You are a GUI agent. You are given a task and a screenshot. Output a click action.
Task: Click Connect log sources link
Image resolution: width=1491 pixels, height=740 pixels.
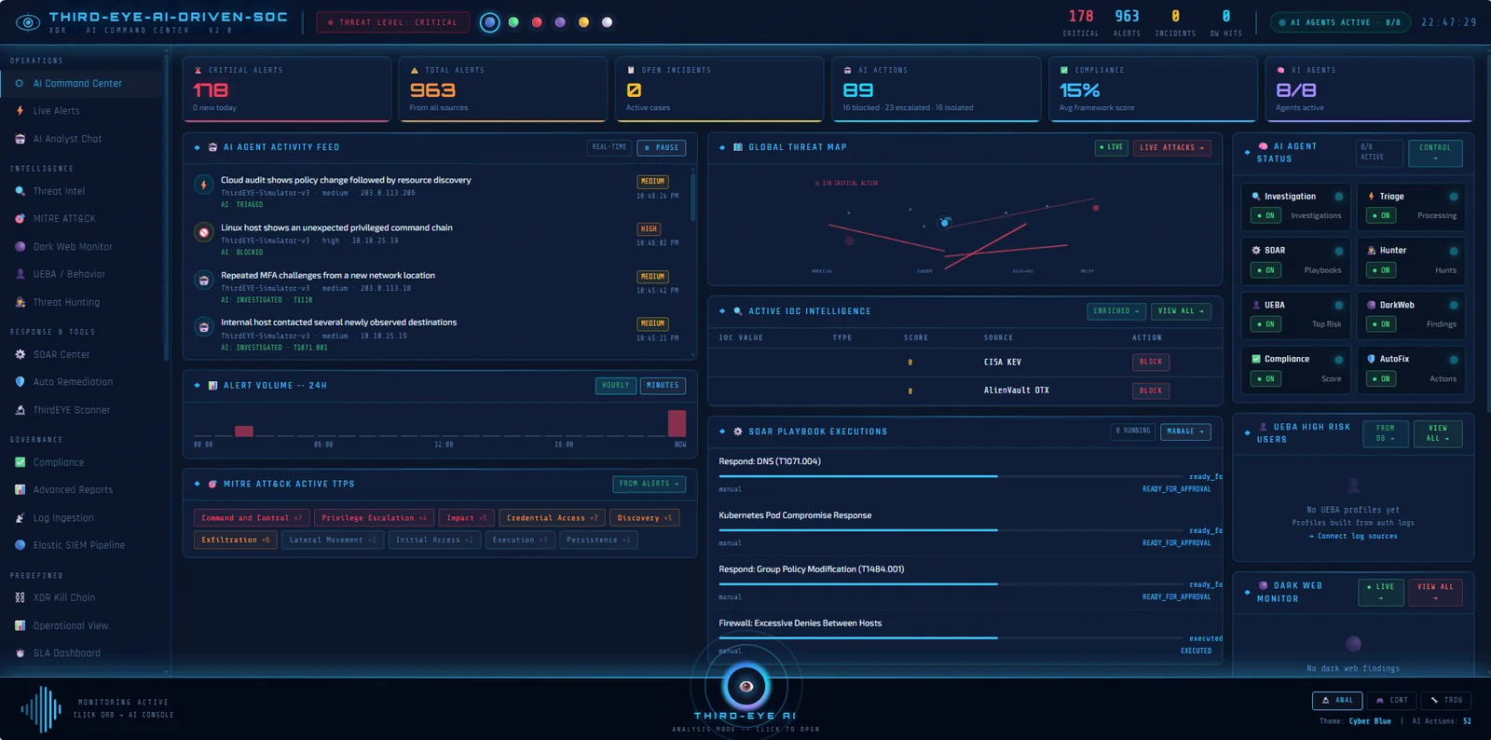click(x=1353, y=536)
